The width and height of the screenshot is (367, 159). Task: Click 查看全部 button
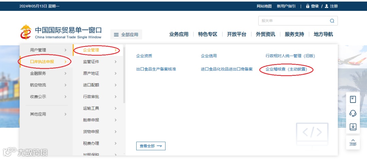click(151, 146)
